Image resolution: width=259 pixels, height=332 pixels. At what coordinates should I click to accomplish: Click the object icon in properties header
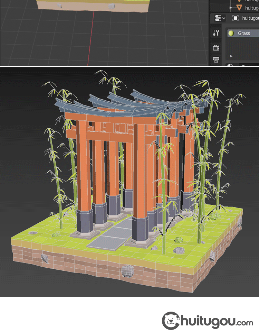pos(235,18)
